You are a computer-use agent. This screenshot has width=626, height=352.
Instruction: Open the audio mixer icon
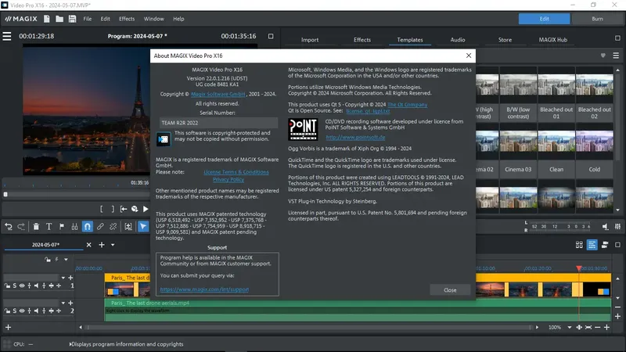click(x=617, y=226)
